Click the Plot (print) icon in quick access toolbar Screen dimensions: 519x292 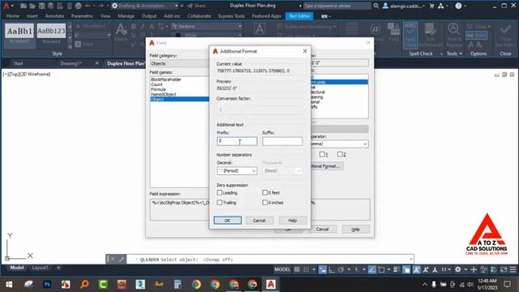78,6
